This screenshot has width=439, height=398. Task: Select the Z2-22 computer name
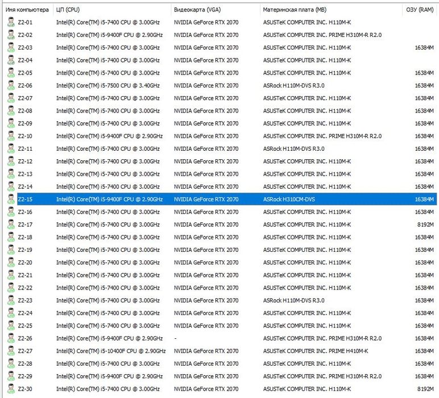click(25, 288)
